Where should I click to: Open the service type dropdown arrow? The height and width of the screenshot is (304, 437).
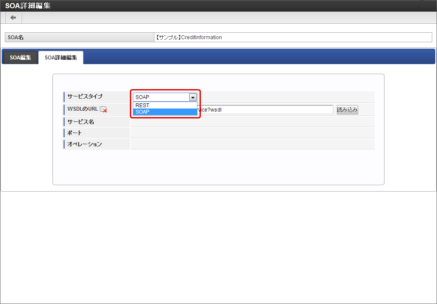[193, 97]
